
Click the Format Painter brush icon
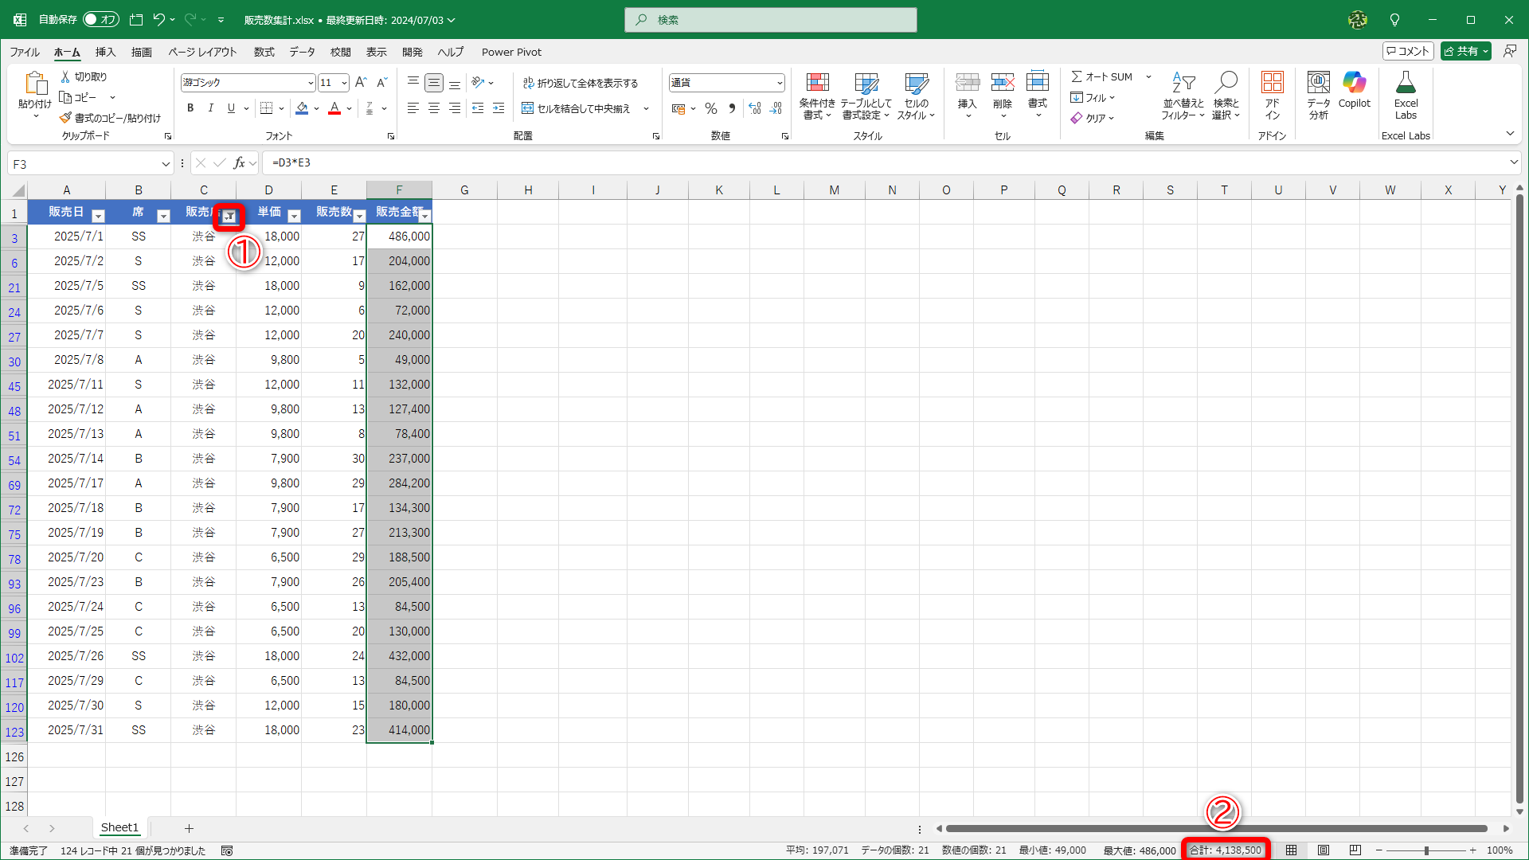coord(65,118)
